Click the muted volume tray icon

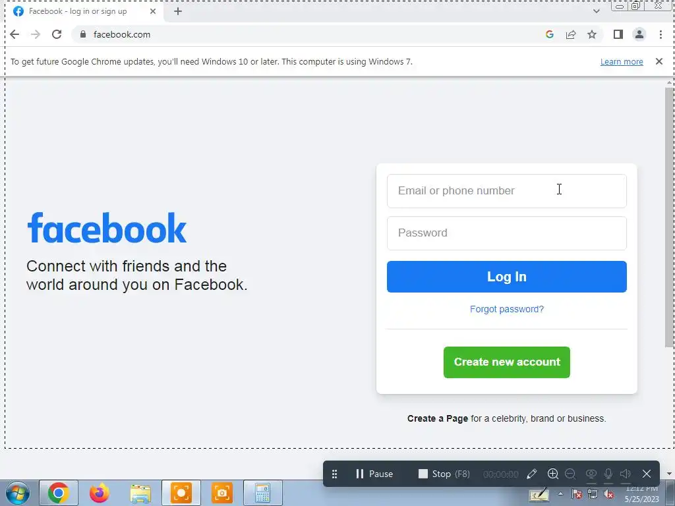click(608, 494)
